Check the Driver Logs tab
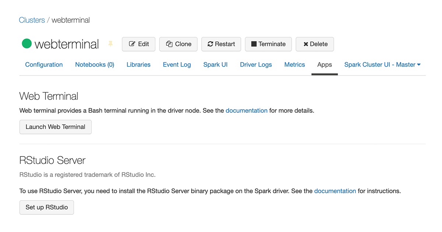 256,64
